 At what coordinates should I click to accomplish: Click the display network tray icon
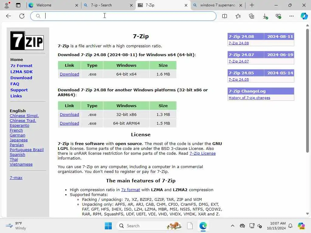pyautogui.click(x=252, y=226)
